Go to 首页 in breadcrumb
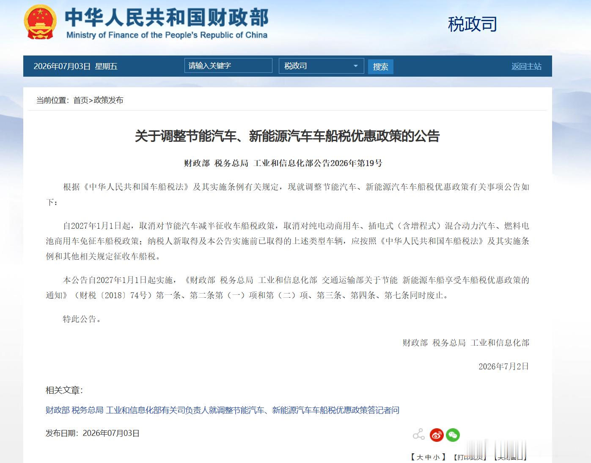The width and height of the screenshot is (591, 463). click(x=81, y=100)
